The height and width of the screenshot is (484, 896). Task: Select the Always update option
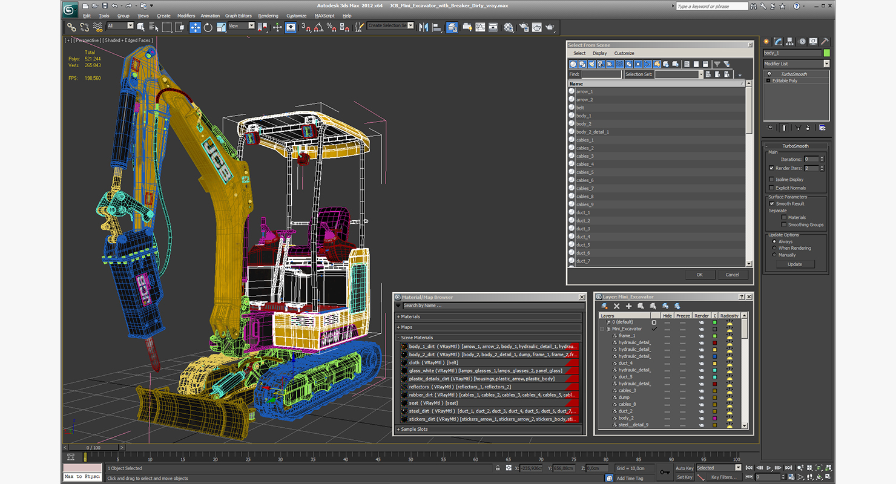coord(774,241)
